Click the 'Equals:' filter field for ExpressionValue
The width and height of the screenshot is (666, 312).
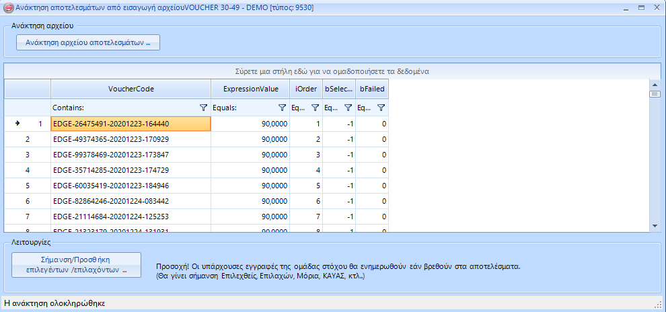click(243, 108)
